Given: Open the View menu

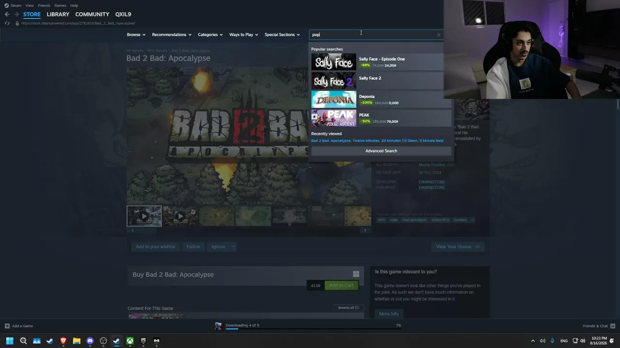Looking at the screenshot, I should [x=30, y=5].
